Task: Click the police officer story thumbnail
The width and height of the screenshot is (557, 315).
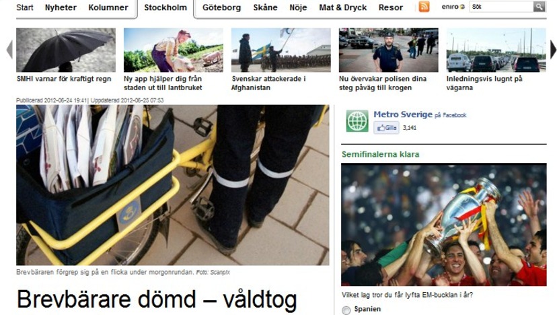Action: (x=389, y=50)
